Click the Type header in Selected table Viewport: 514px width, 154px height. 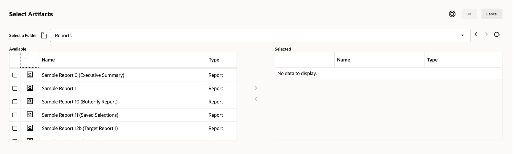pos(432,60)
